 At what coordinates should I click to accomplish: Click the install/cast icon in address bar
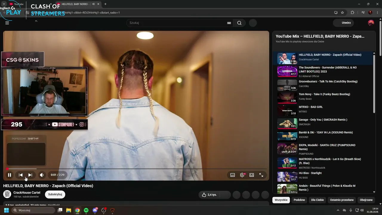click(x=336, y=13)
